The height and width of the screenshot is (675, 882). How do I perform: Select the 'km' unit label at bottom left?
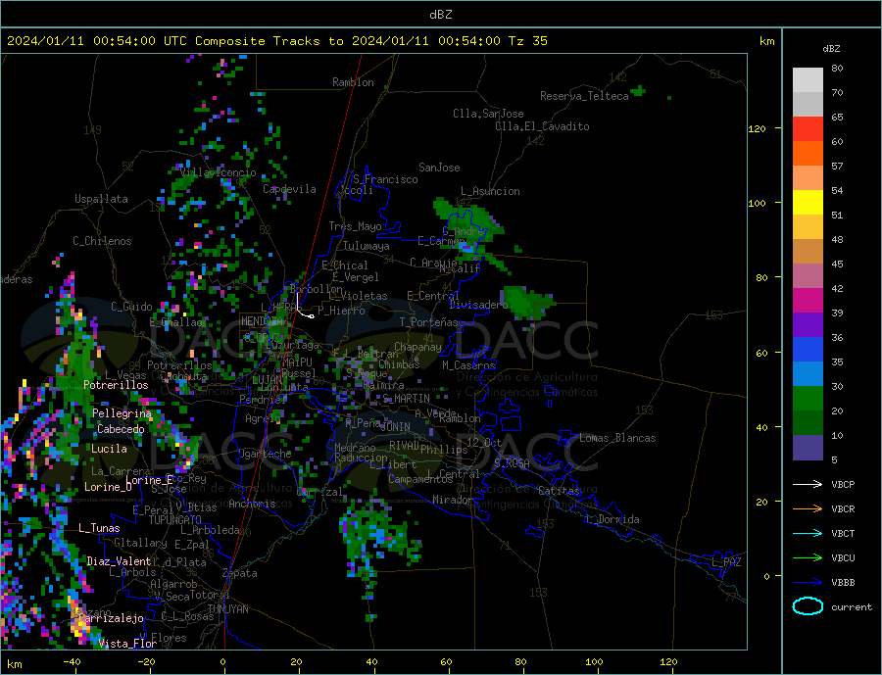coord(15,664)
